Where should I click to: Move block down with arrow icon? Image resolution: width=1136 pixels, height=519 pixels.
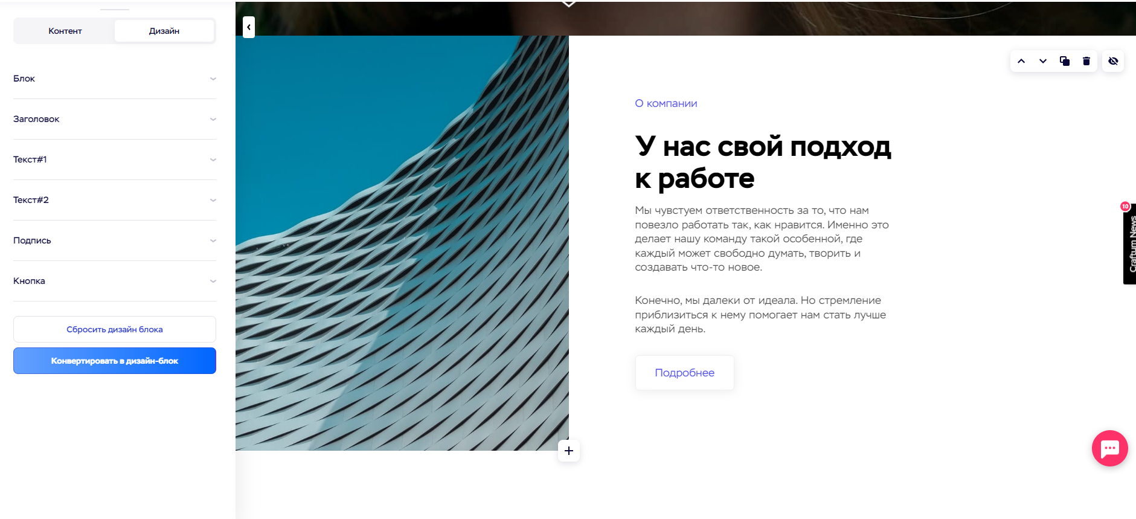pyautogui.click(x=1043, y=61)
